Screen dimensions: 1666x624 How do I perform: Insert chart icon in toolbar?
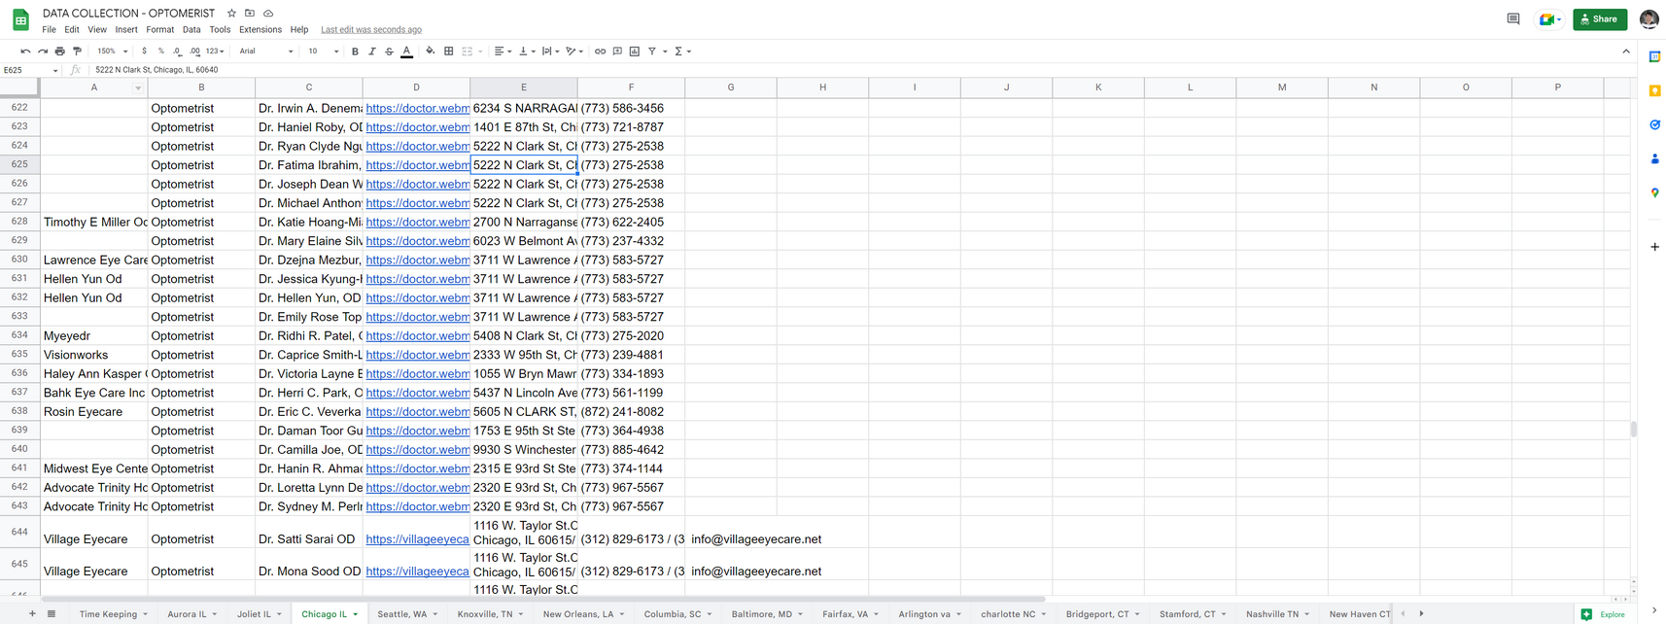pos(635,52)
